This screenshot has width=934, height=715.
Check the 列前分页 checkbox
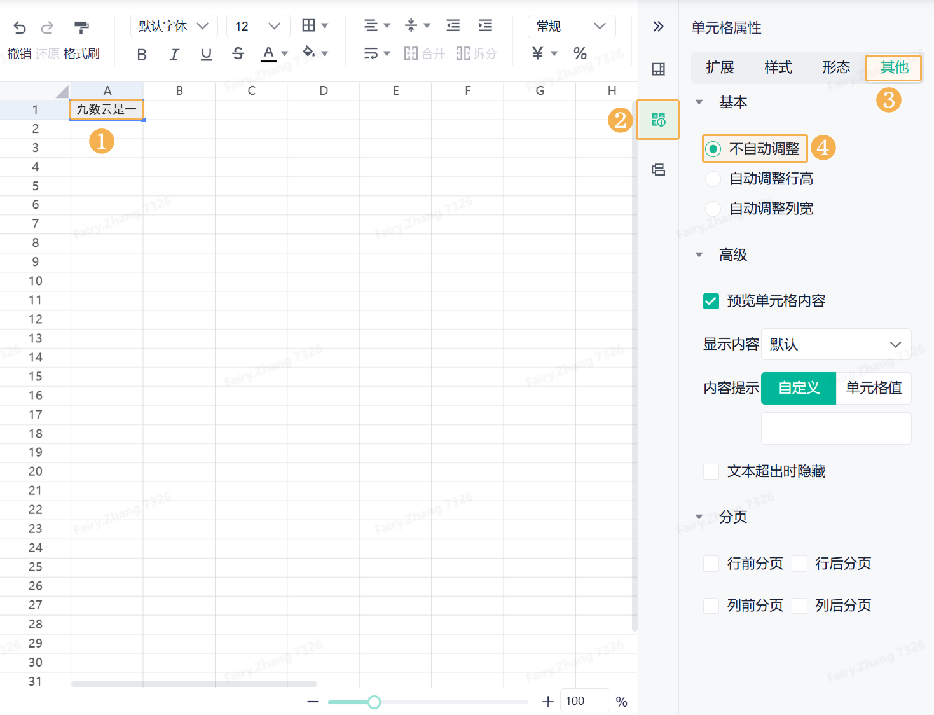pos(711,606)
